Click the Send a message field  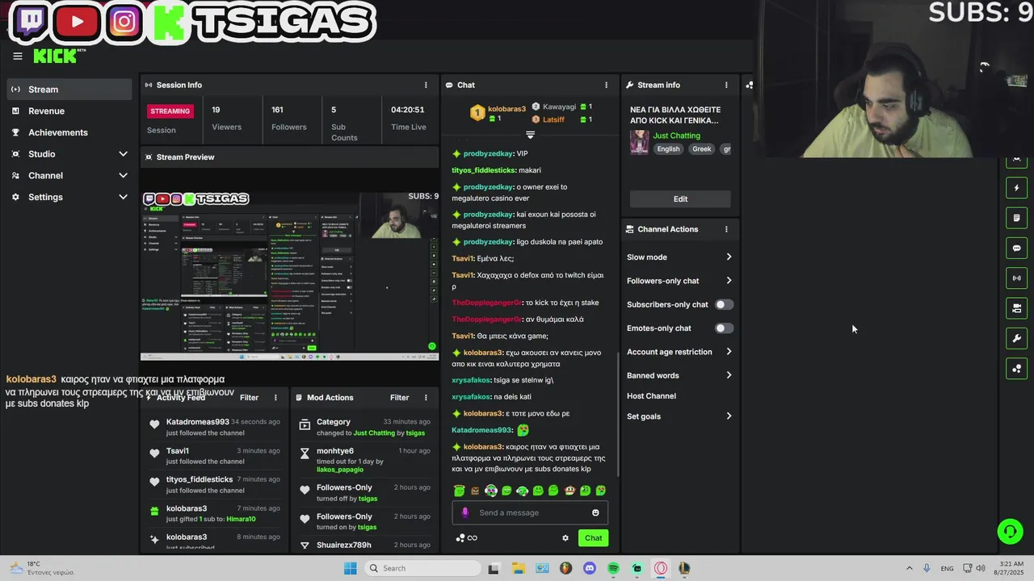[529, 512]
